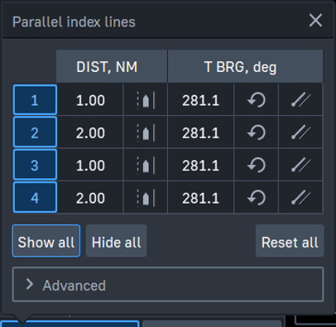336x327 pixels.
Task: Toggle parallel index line 3
Action: (x=35, y=165)
